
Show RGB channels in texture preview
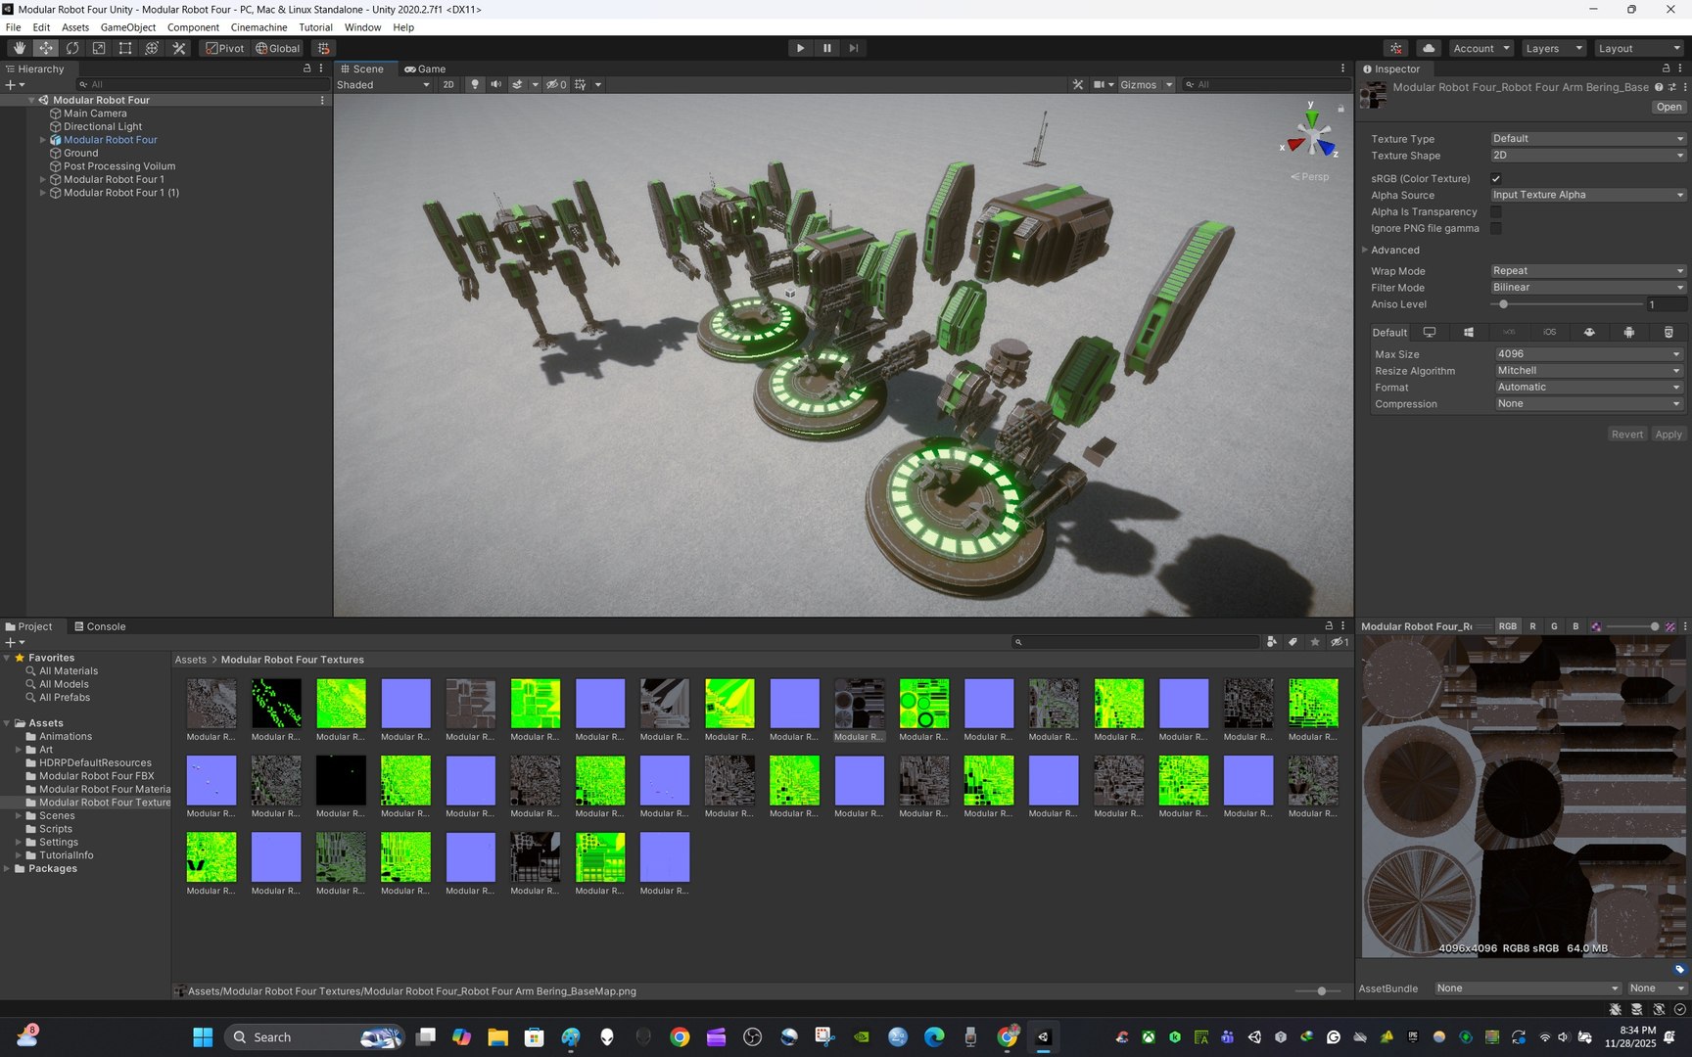1508,627
